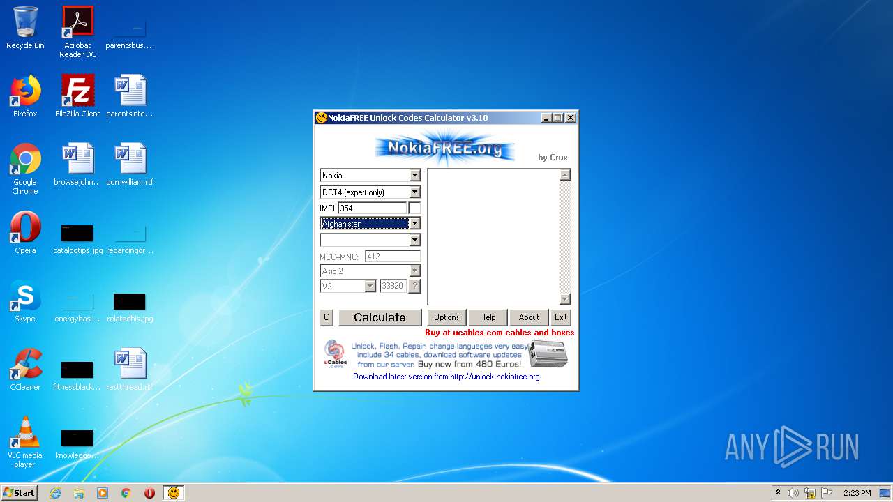Click the taskbar clock showing 2:23 PM
893x502 pixels.
point(857,493)
